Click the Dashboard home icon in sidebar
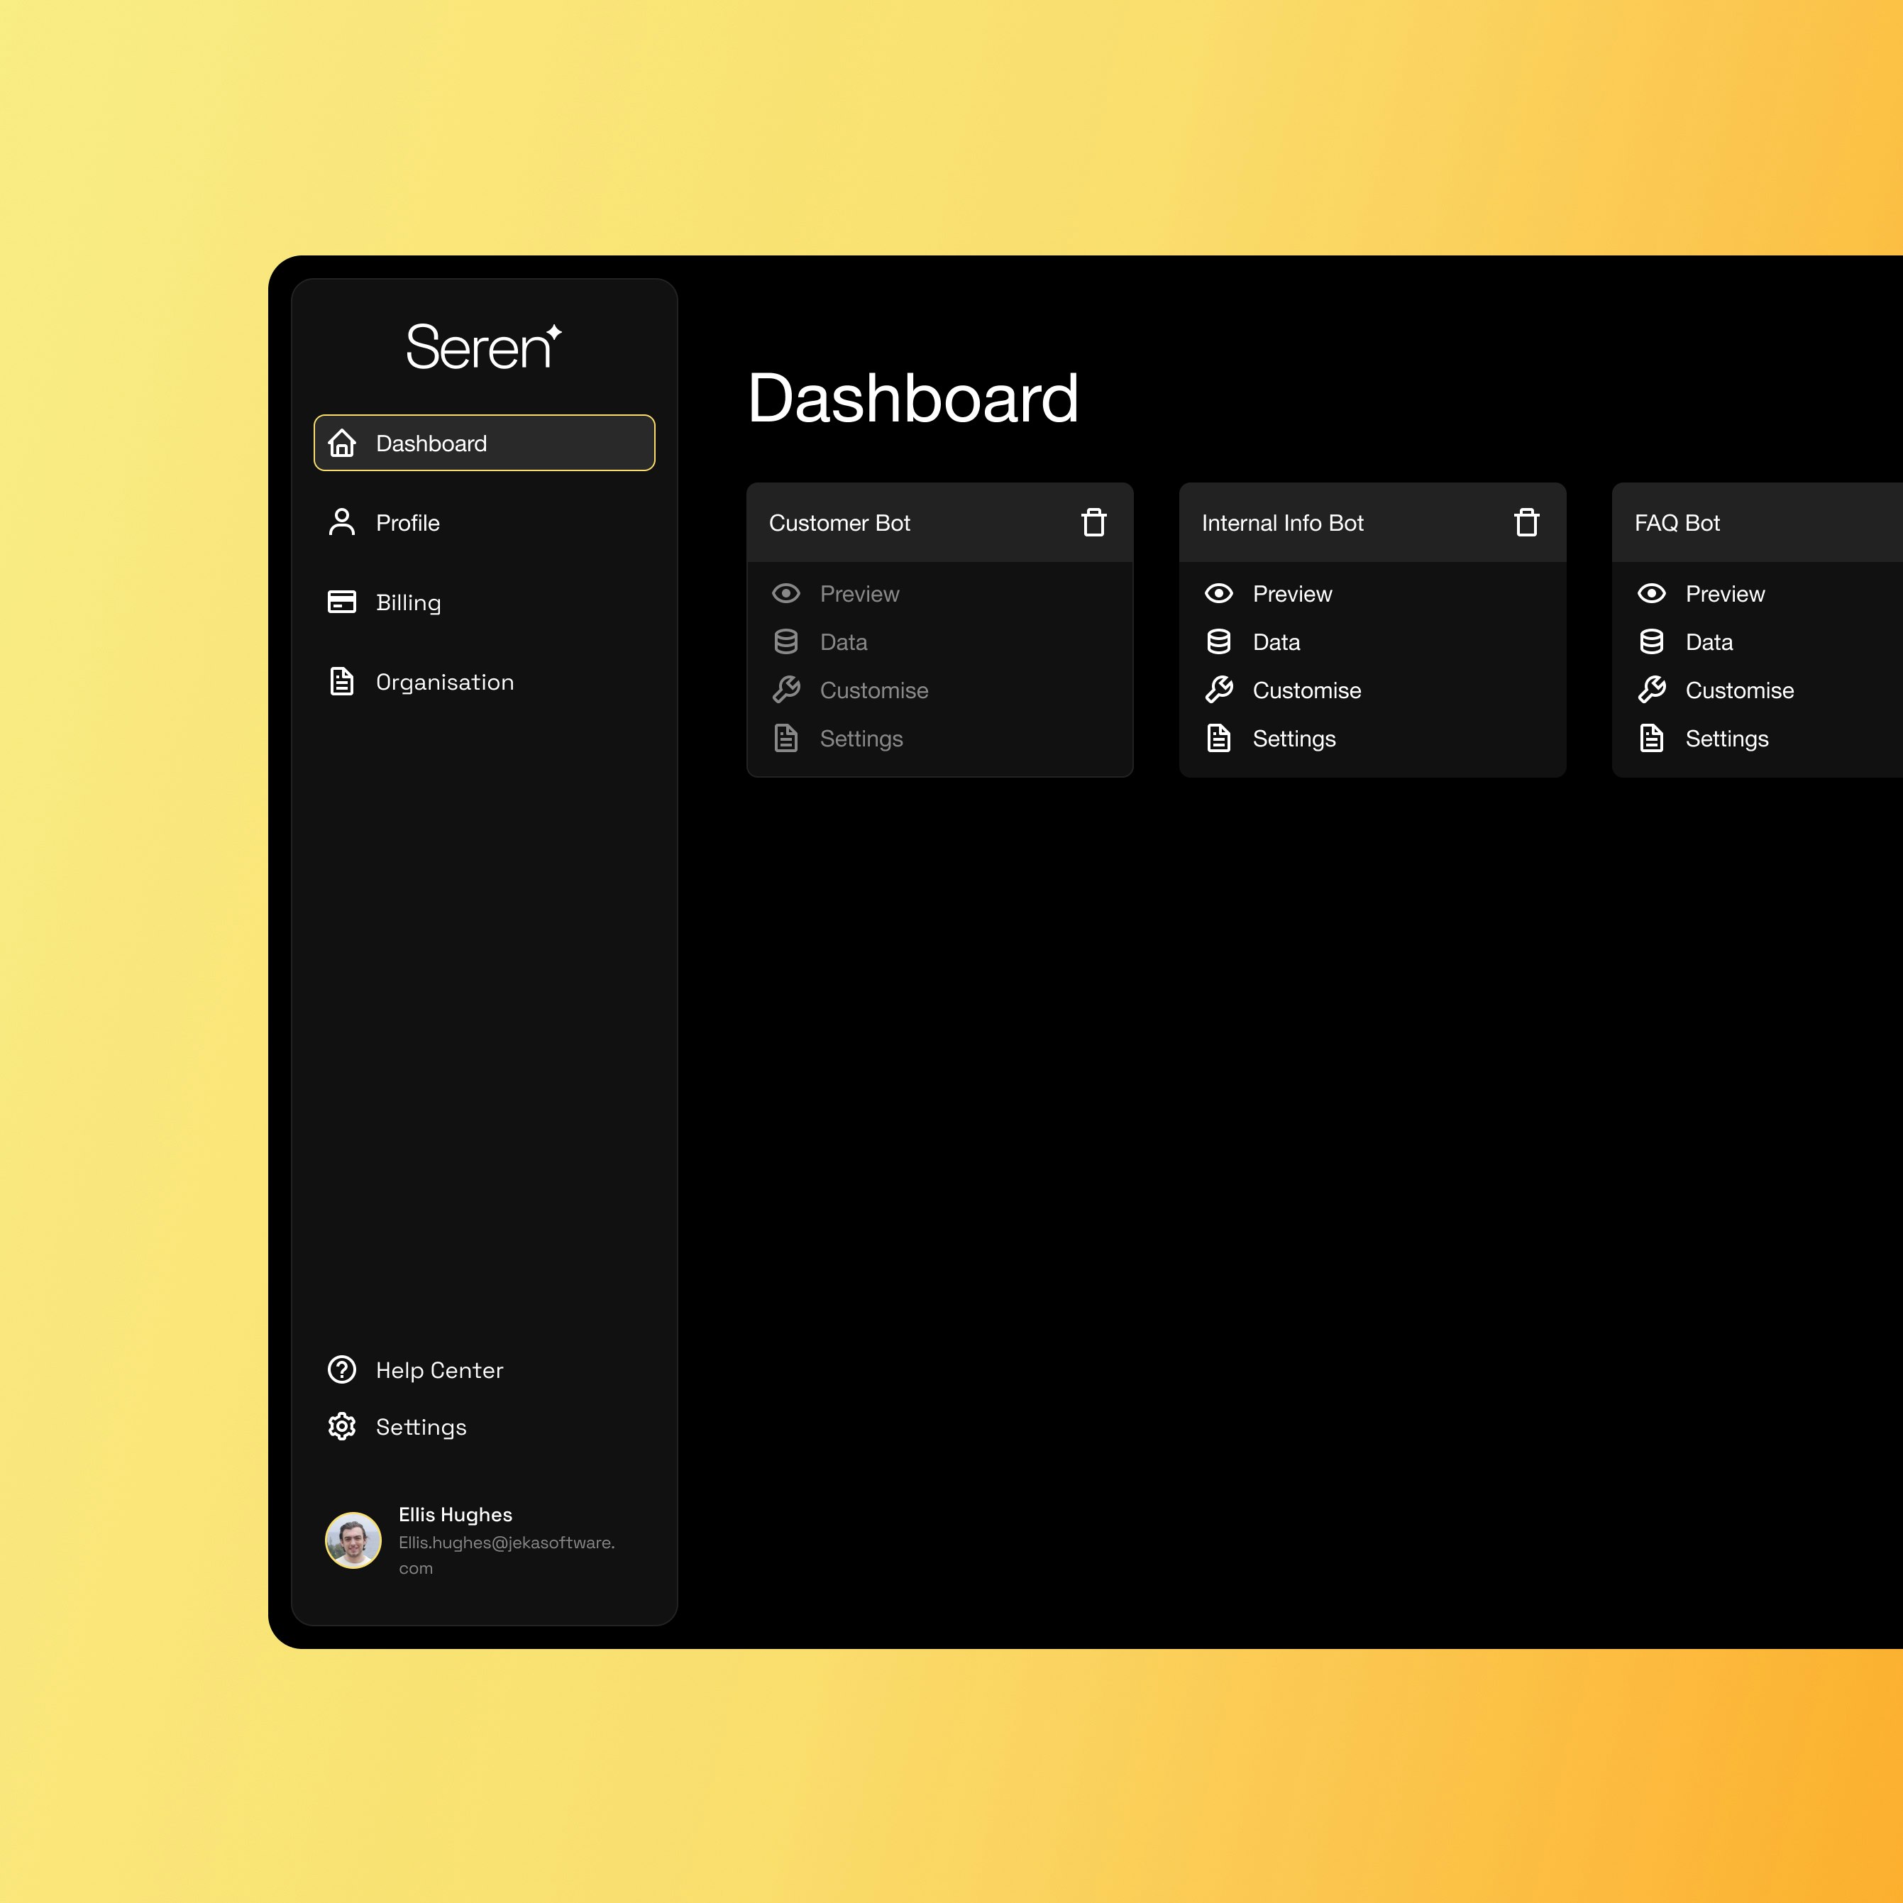The height and width of the screenshot is (1903, 1903). pos(342,443)
